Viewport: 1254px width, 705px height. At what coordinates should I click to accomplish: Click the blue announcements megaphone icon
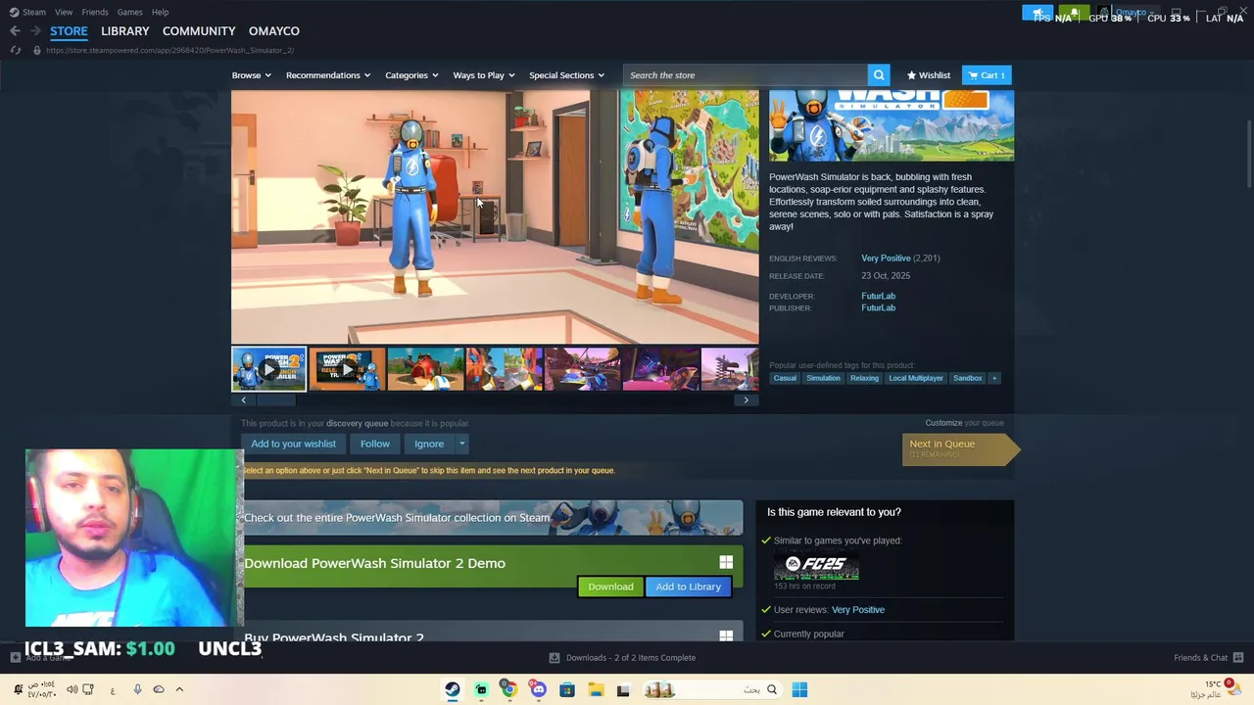point(1037,13)
